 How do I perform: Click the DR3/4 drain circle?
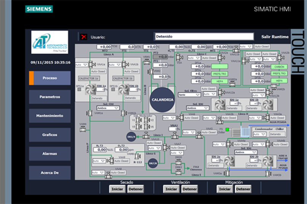coord(131,137)
